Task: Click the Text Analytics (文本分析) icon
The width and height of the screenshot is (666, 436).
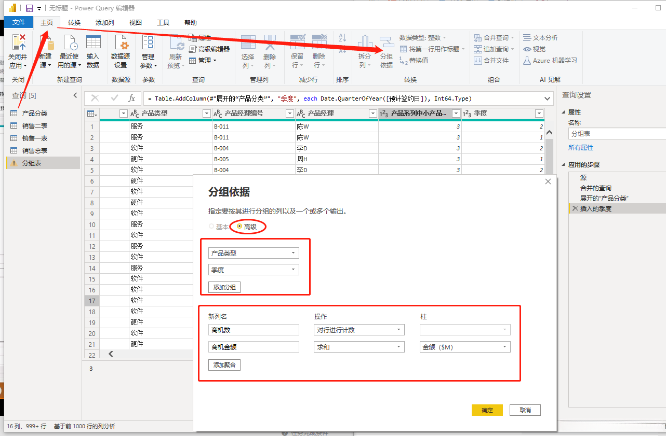Action: [x=527, y=37]
